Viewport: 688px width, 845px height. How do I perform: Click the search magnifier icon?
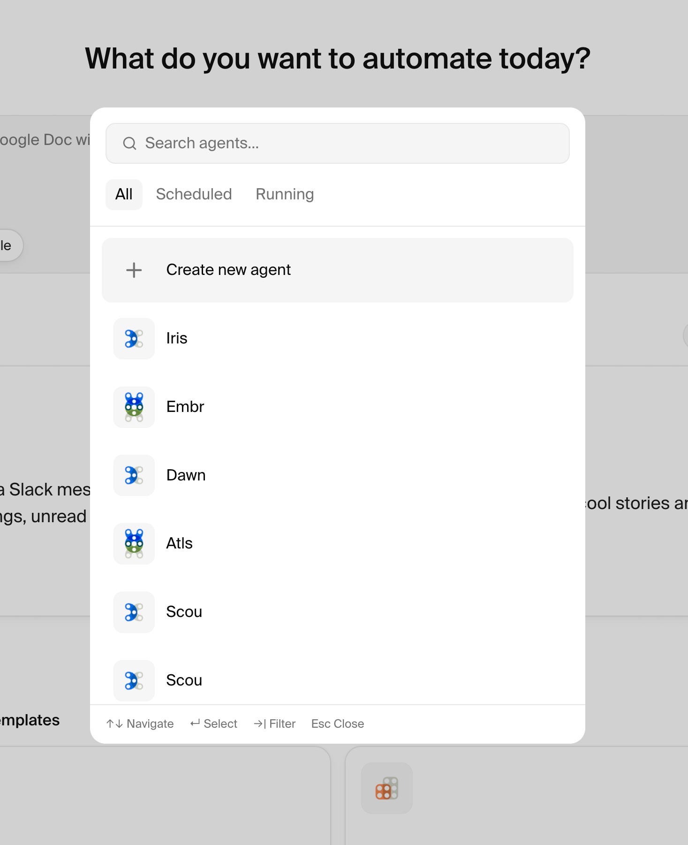pyautogui.click(x=129, y=144)
